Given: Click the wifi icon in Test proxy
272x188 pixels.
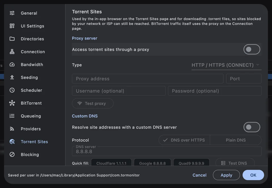Looking at the screenshot, I should [80, 103].
